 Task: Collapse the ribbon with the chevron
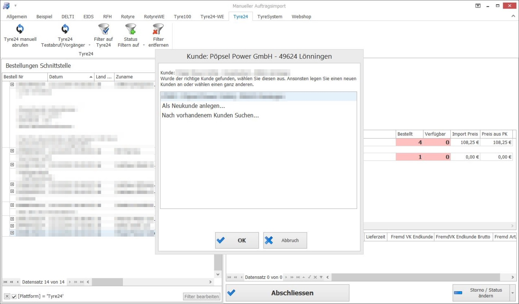[x=513, y=16]
